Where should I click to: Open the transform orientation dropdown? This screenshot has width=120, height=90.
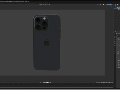[x=40, y=4]
